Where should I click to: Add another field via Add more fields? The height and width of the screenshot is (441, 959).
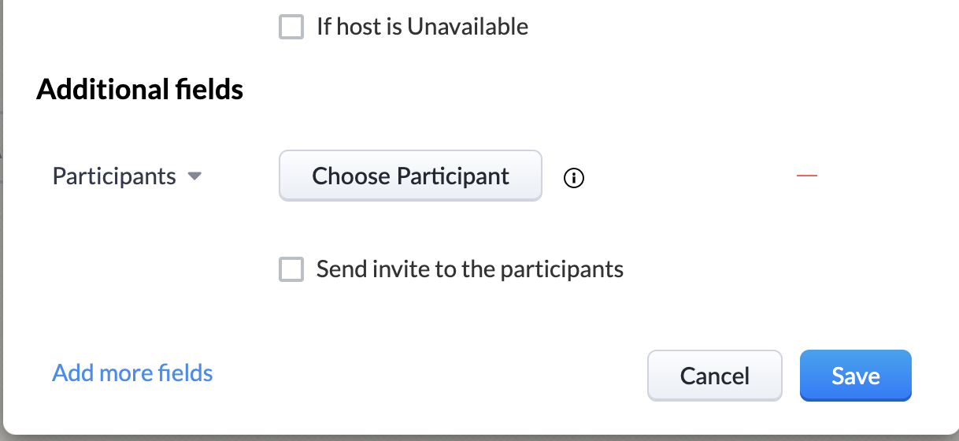[132, 372]
